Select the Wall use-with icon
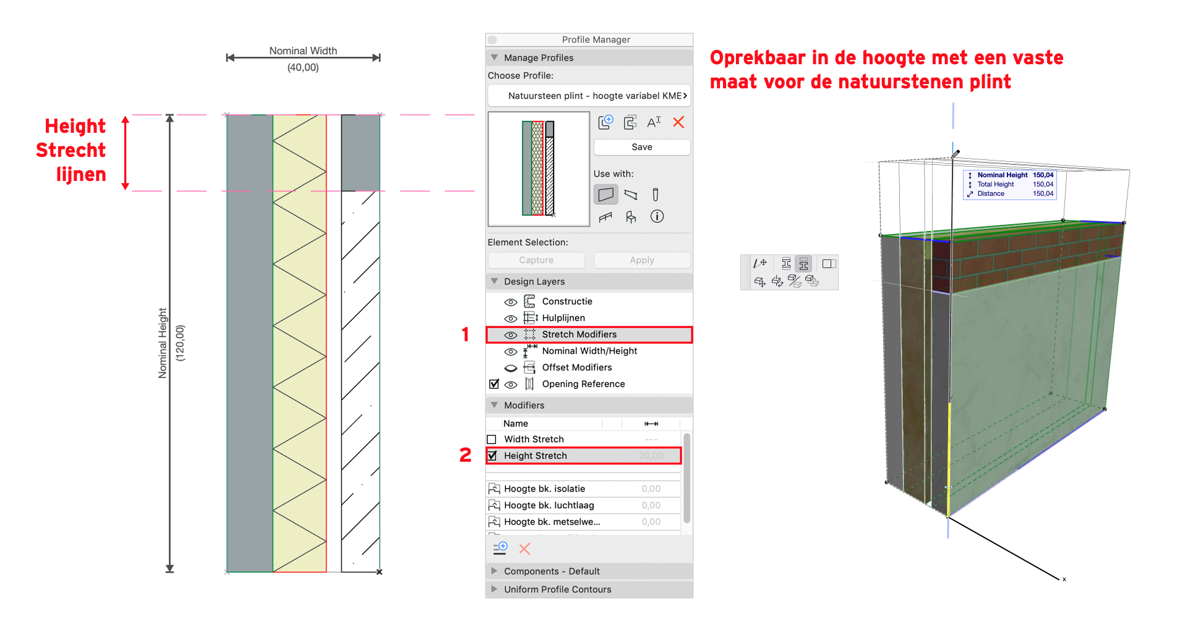1185x630 pixels. tap(606, 195)
